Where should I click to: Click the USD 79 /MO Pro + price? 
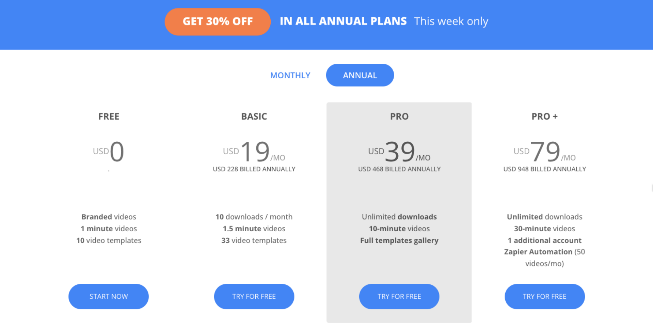click(x=545, y=152)
